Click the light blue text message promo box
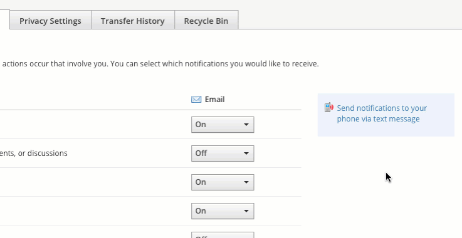 coord(386,115)
